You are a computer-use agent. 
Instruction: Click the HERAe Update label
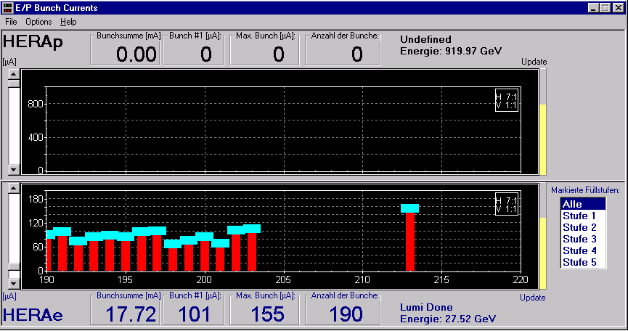533,298
